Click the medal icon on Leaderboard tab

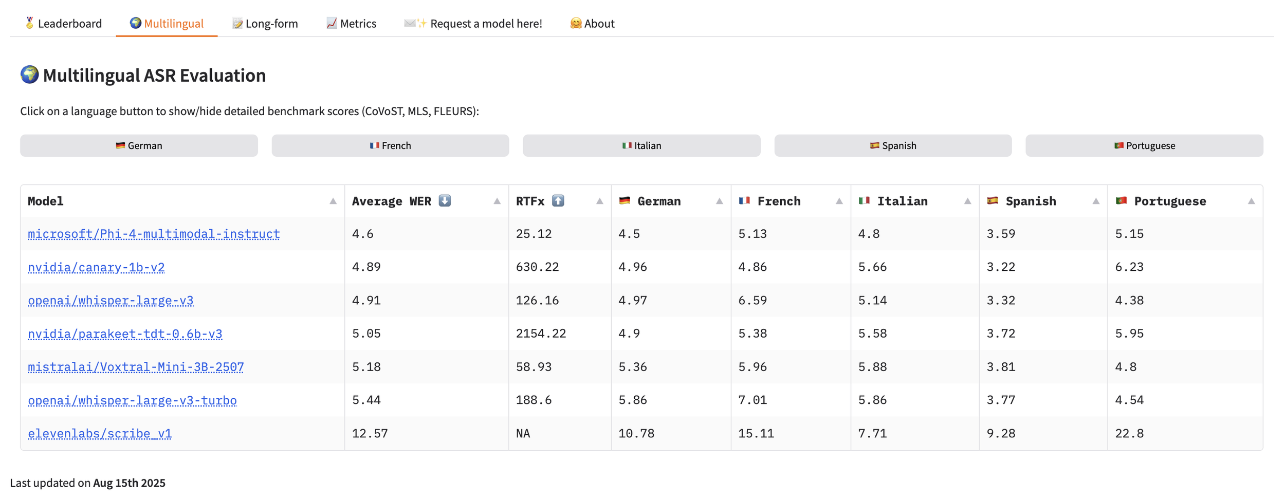[29, 23]
